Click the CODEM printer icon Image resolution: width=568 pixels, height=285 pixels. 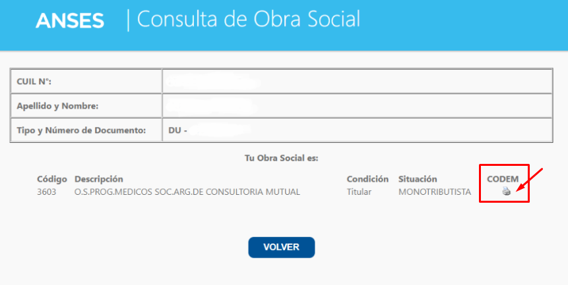pos(506,192)
